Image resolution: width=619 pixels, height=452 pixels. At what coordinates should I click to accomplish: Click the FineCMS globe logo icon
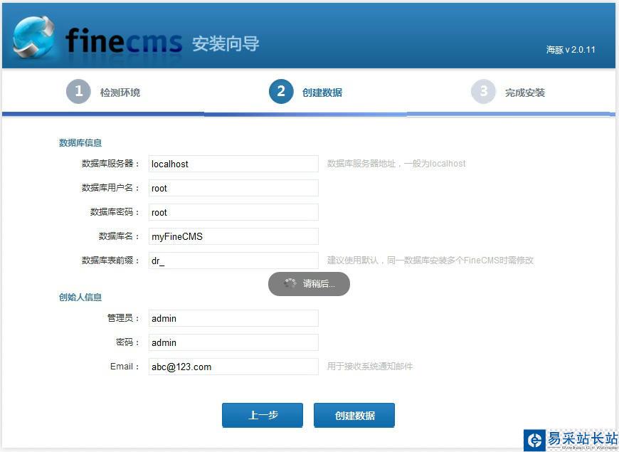coord(33,38)
